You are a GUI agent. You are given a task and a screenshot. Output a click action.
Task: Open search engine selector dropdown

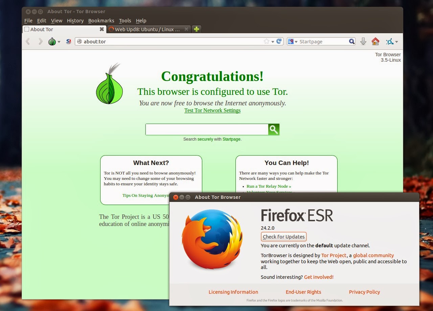pyautogui.click(x=293, y=41)
